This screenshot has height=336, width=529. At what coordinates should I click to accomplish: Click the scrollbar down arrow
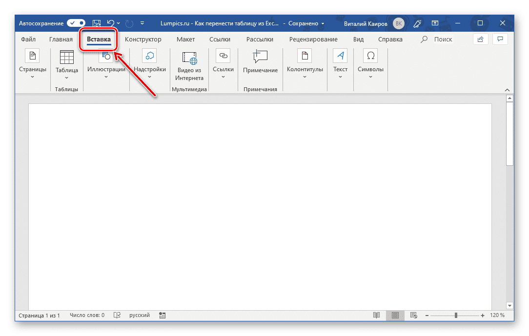click(x=510, y=305)
